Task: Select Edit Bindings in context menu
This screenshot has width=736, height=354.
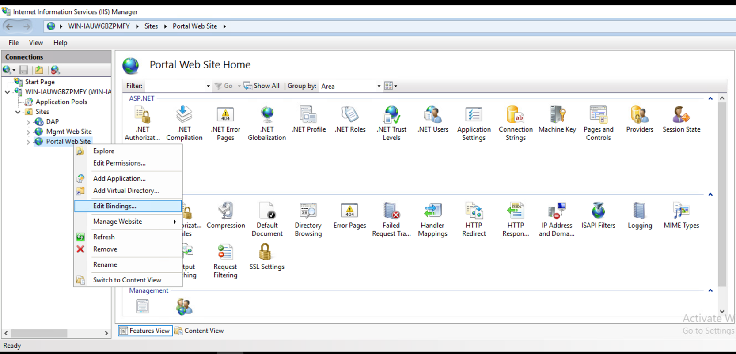Action: (x=128, y=206)
